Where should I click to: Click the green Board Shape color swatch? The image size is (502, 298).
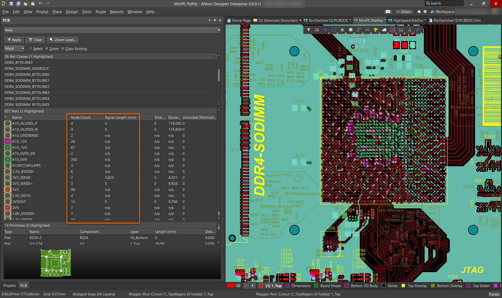click(316, 286)
